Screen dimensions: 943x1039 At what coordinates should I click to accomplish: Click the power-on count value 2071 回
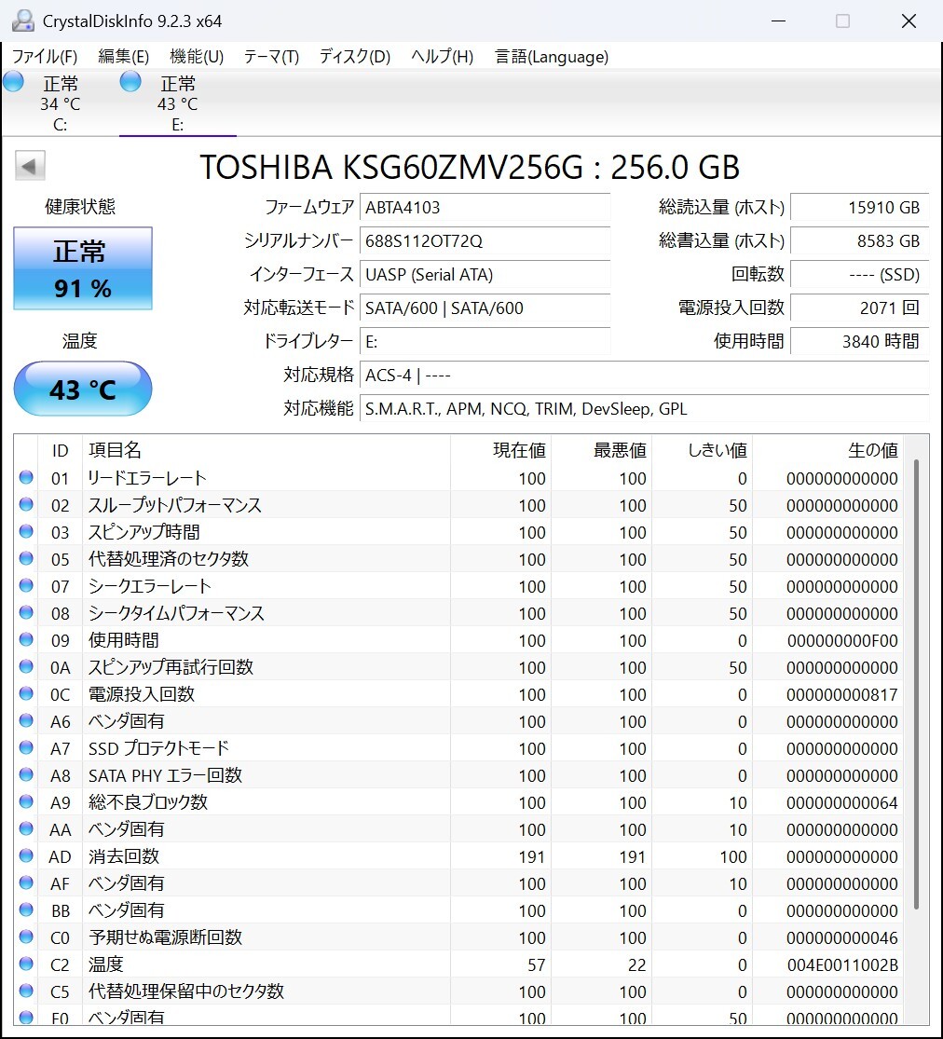pyautogui.click(x=859, y=308)
